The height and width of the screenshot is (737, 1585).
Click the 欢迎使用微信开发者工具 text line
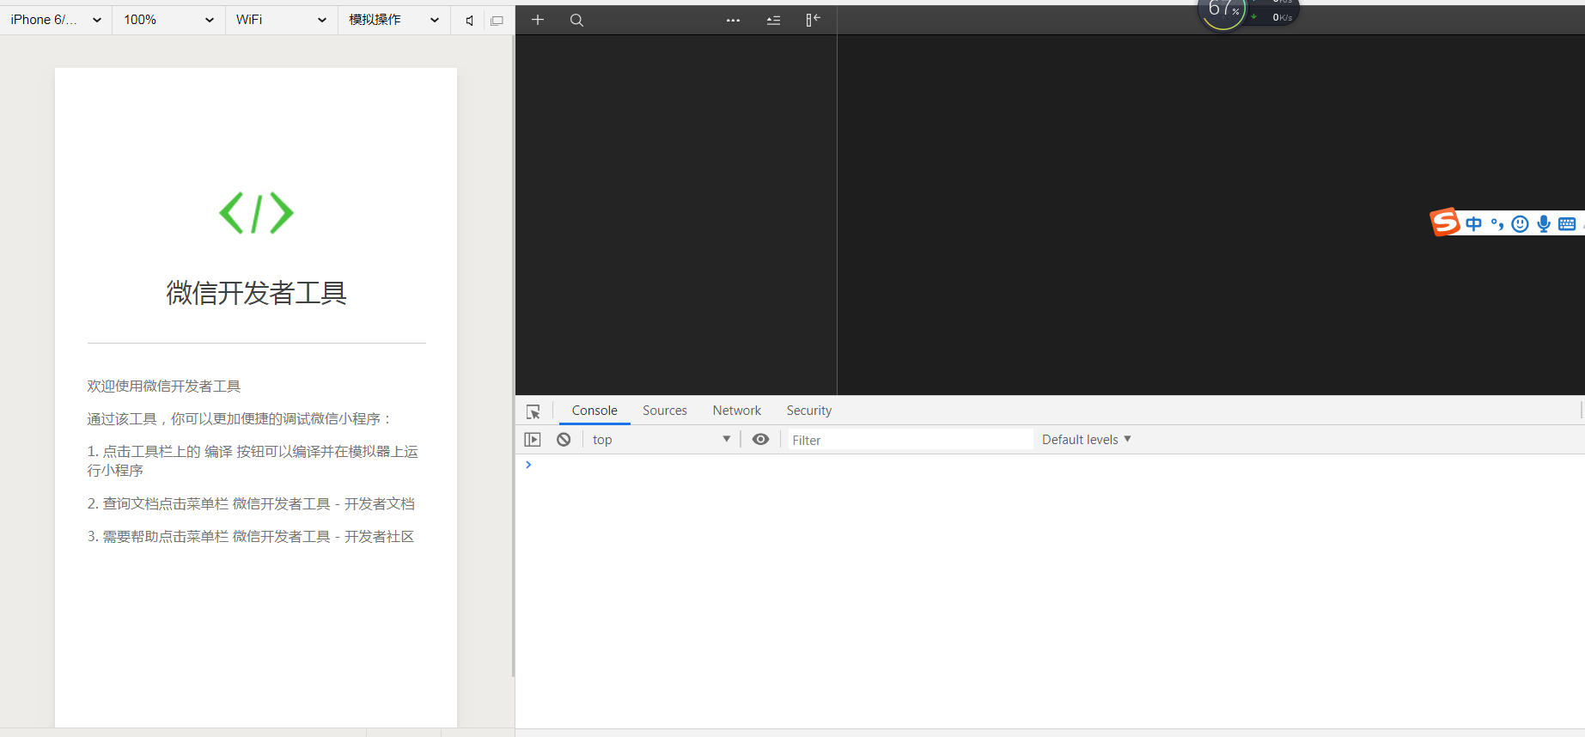pyautogui.click(x=164, y=387)
